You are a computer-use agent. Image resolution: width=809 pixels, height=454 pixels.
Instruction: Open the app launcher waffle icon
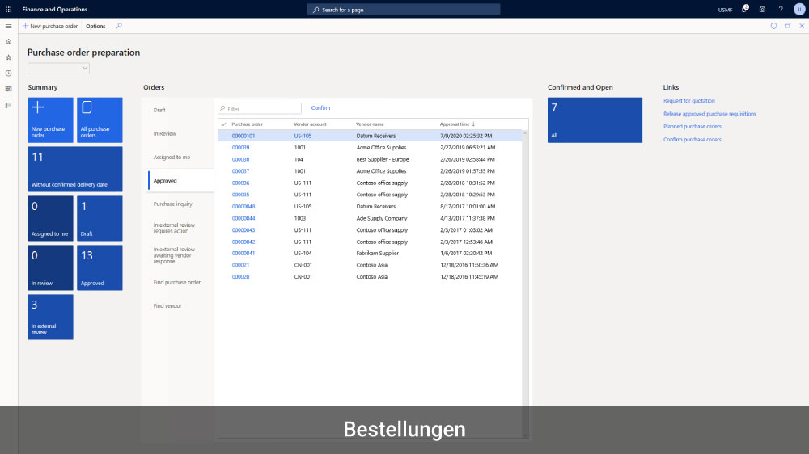coord(8,9)
